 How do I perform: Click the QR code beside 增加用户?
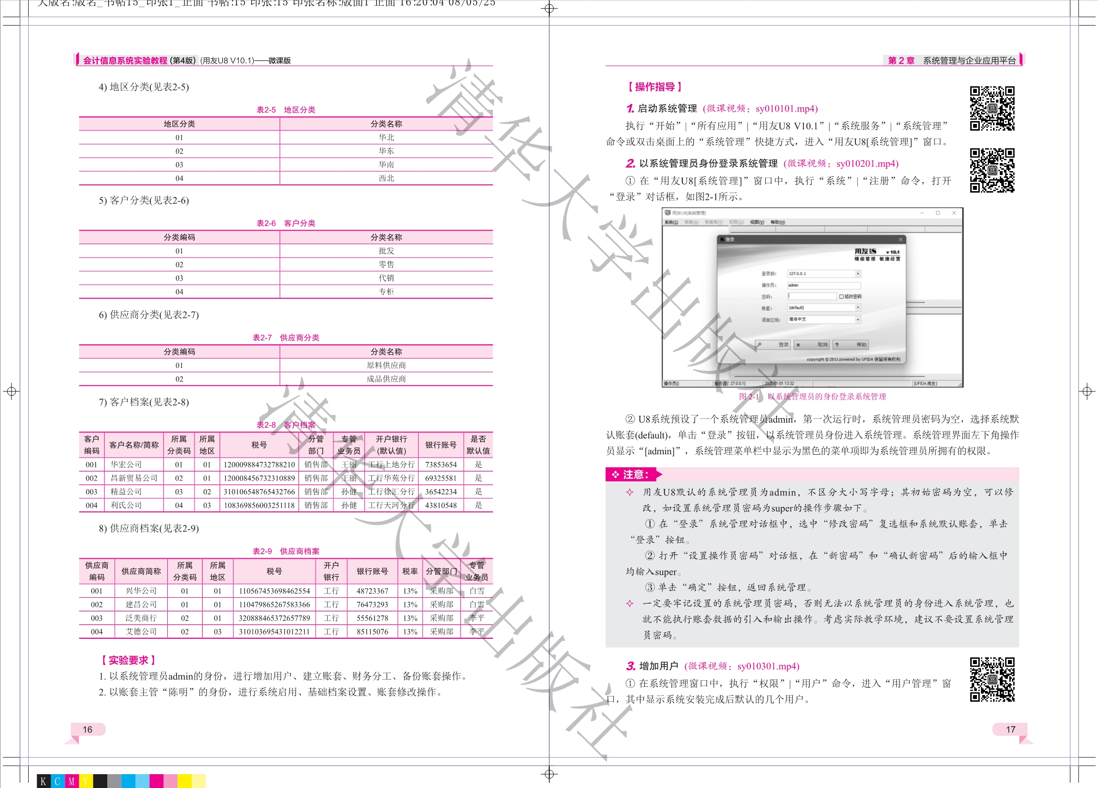coord(992,679)
